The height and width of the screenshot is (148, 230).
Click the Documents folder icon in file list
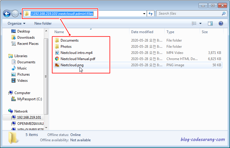point(57,40)
